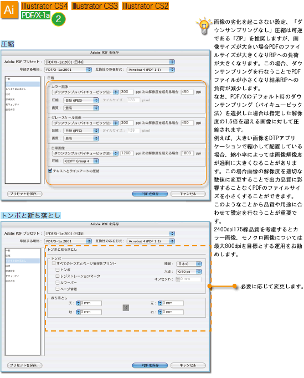Open カラー画像 画質 最高 dropdown

(x=81, y=108)
